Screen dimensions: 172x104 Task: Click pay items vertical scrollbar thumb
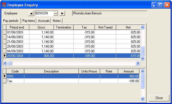143,81
